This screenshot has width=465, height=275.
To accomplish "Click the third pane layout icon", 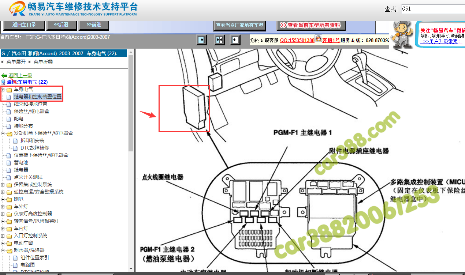I will click(235, 39).
